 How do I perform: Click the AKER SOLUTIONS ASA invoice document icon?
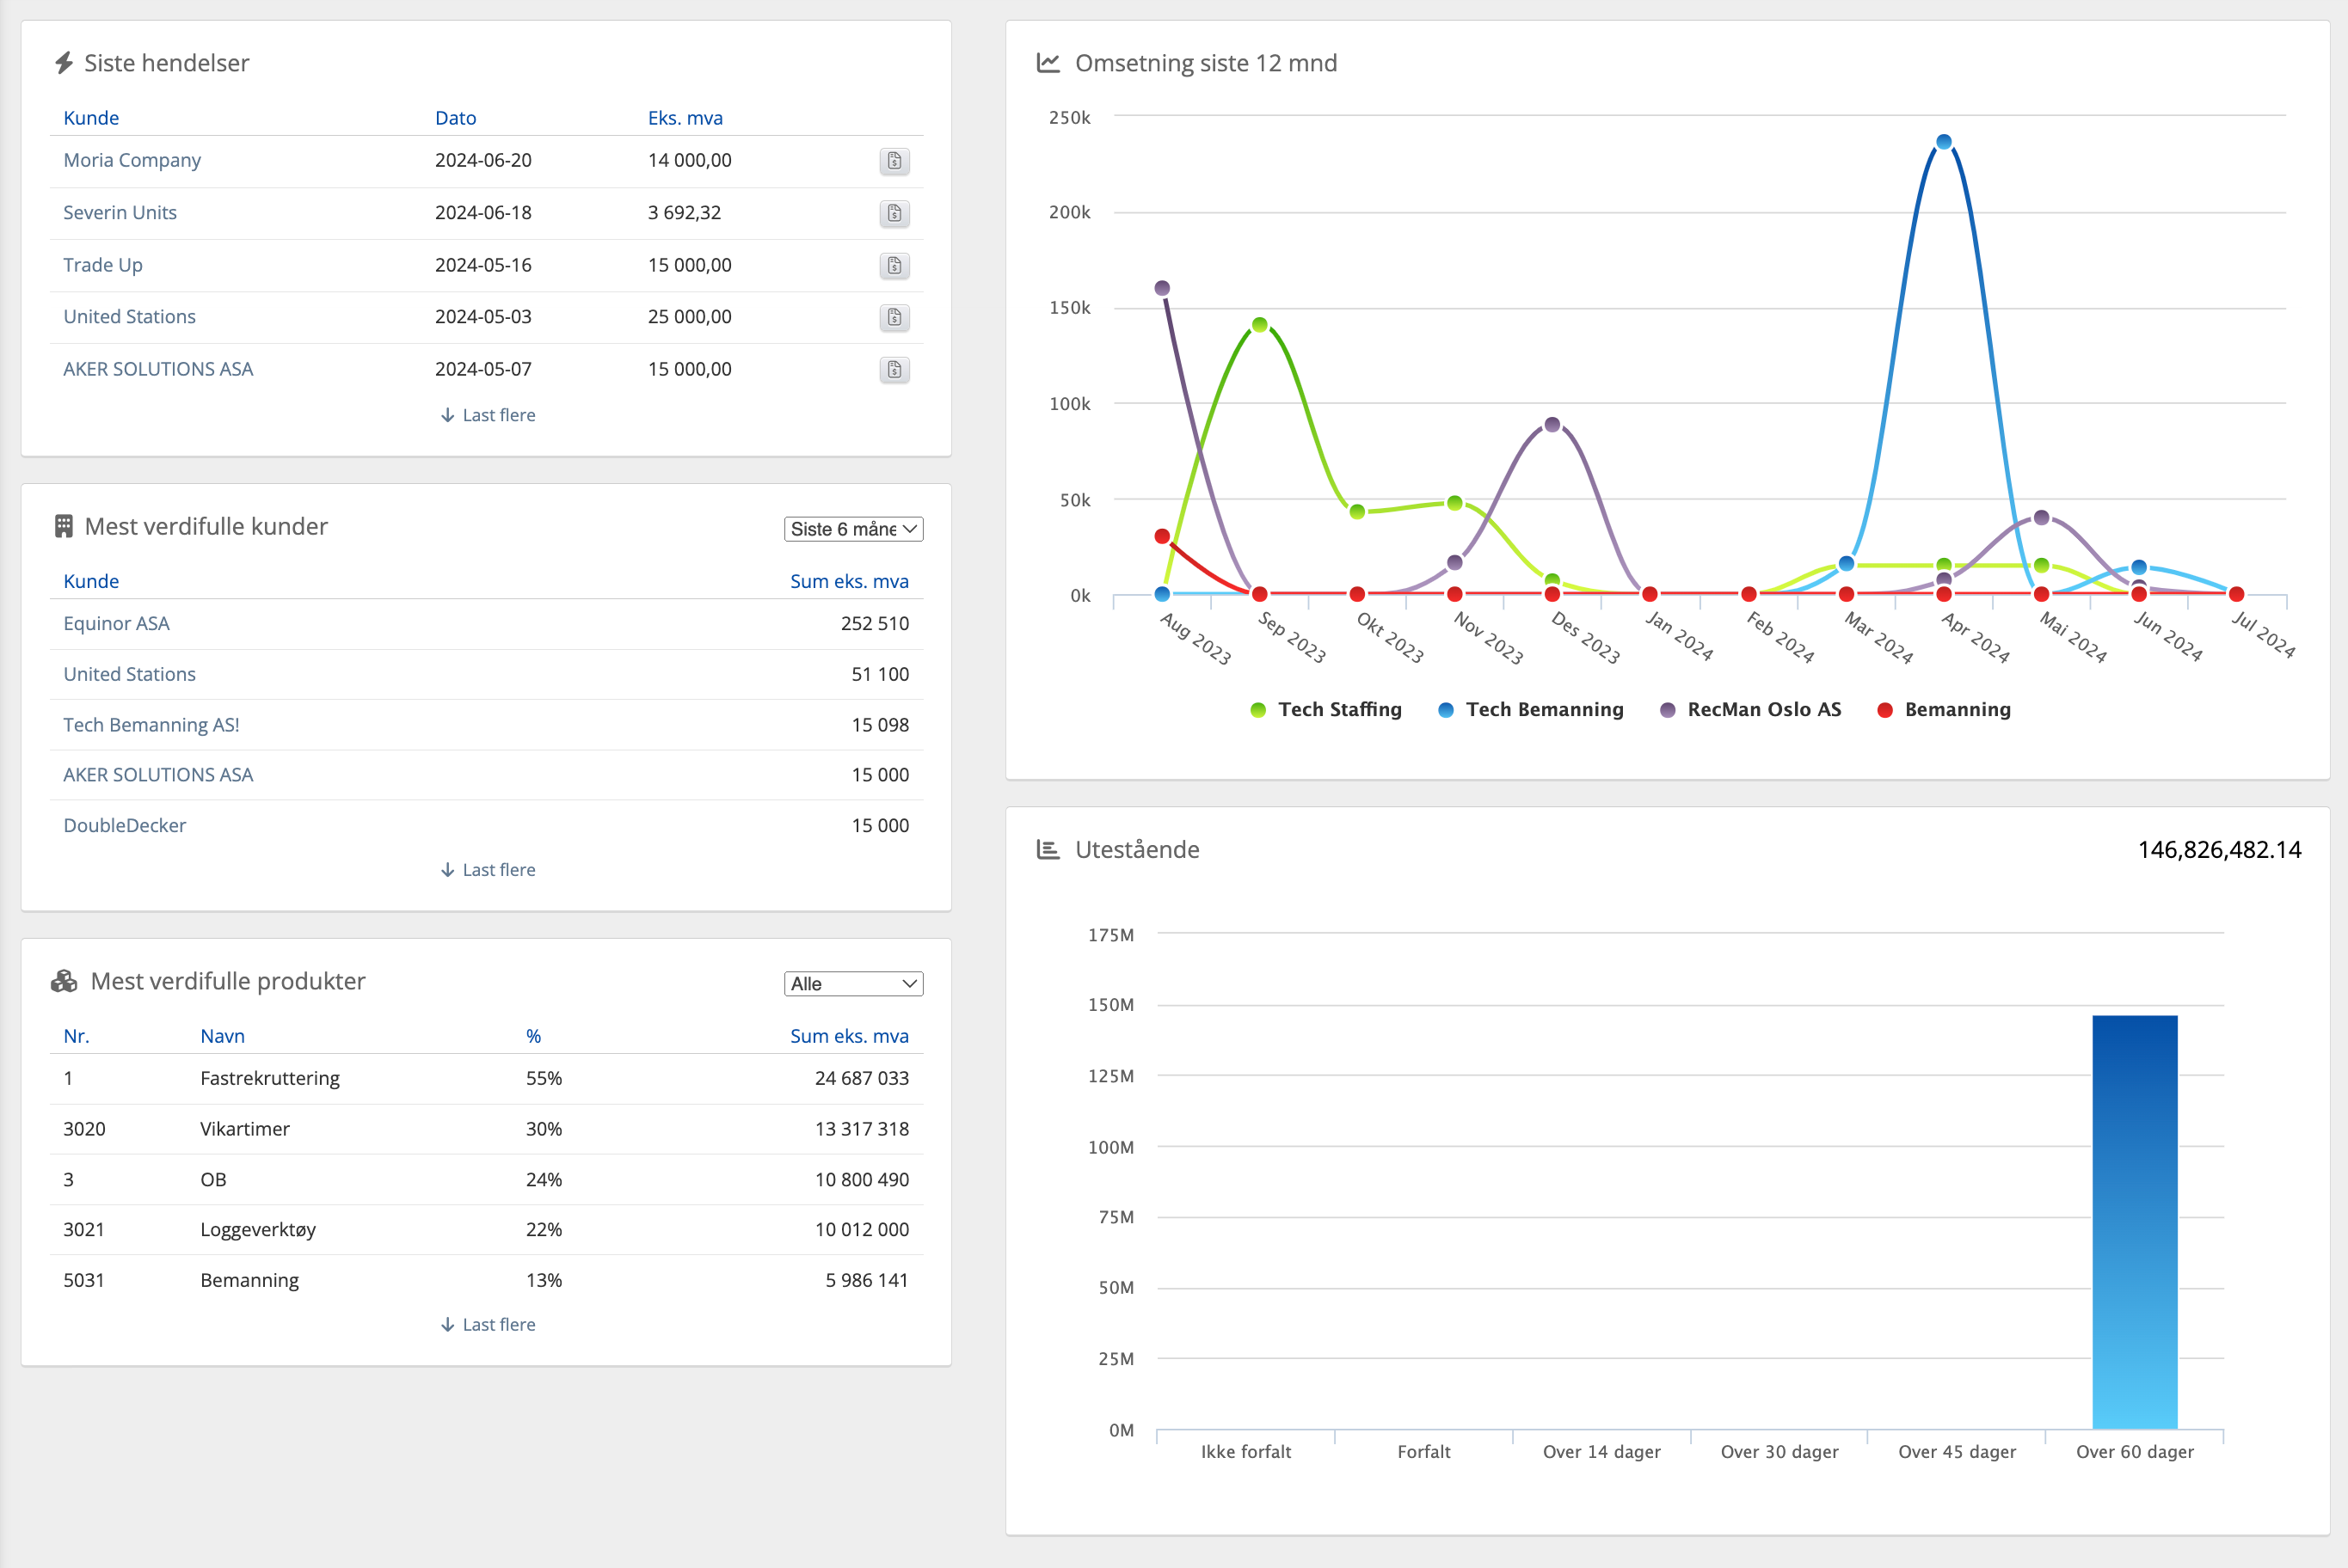tap(894, 370)
